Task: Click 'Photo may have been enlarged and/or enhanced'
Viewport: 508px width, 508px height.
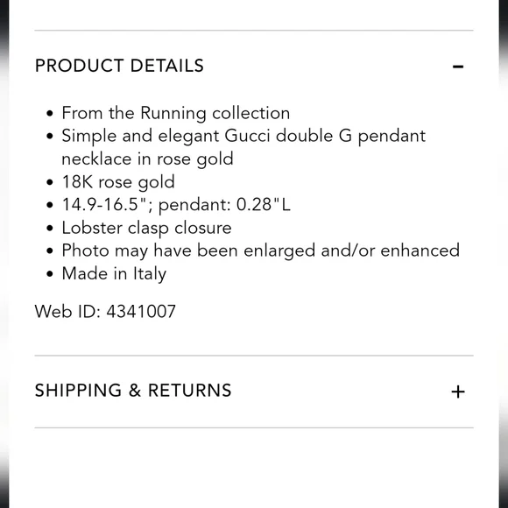Action: coord(260,250)
